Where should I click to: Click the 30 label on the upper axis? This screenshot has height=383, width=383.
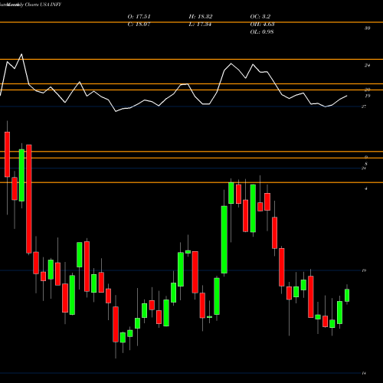tap(367, 28)
